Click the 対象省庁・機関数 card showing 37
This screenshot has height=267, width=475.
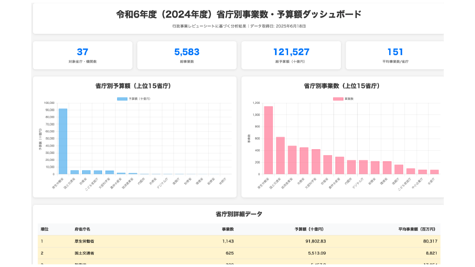(x=82, y=55)
